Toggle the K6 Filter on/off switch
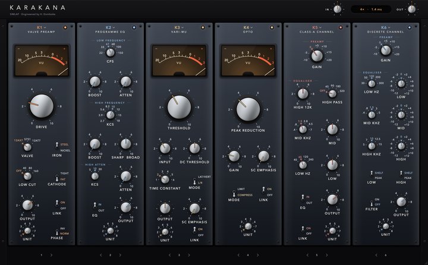Image resolution: width=428 pixels, height=265 pixels. click(x=372, y=203)
